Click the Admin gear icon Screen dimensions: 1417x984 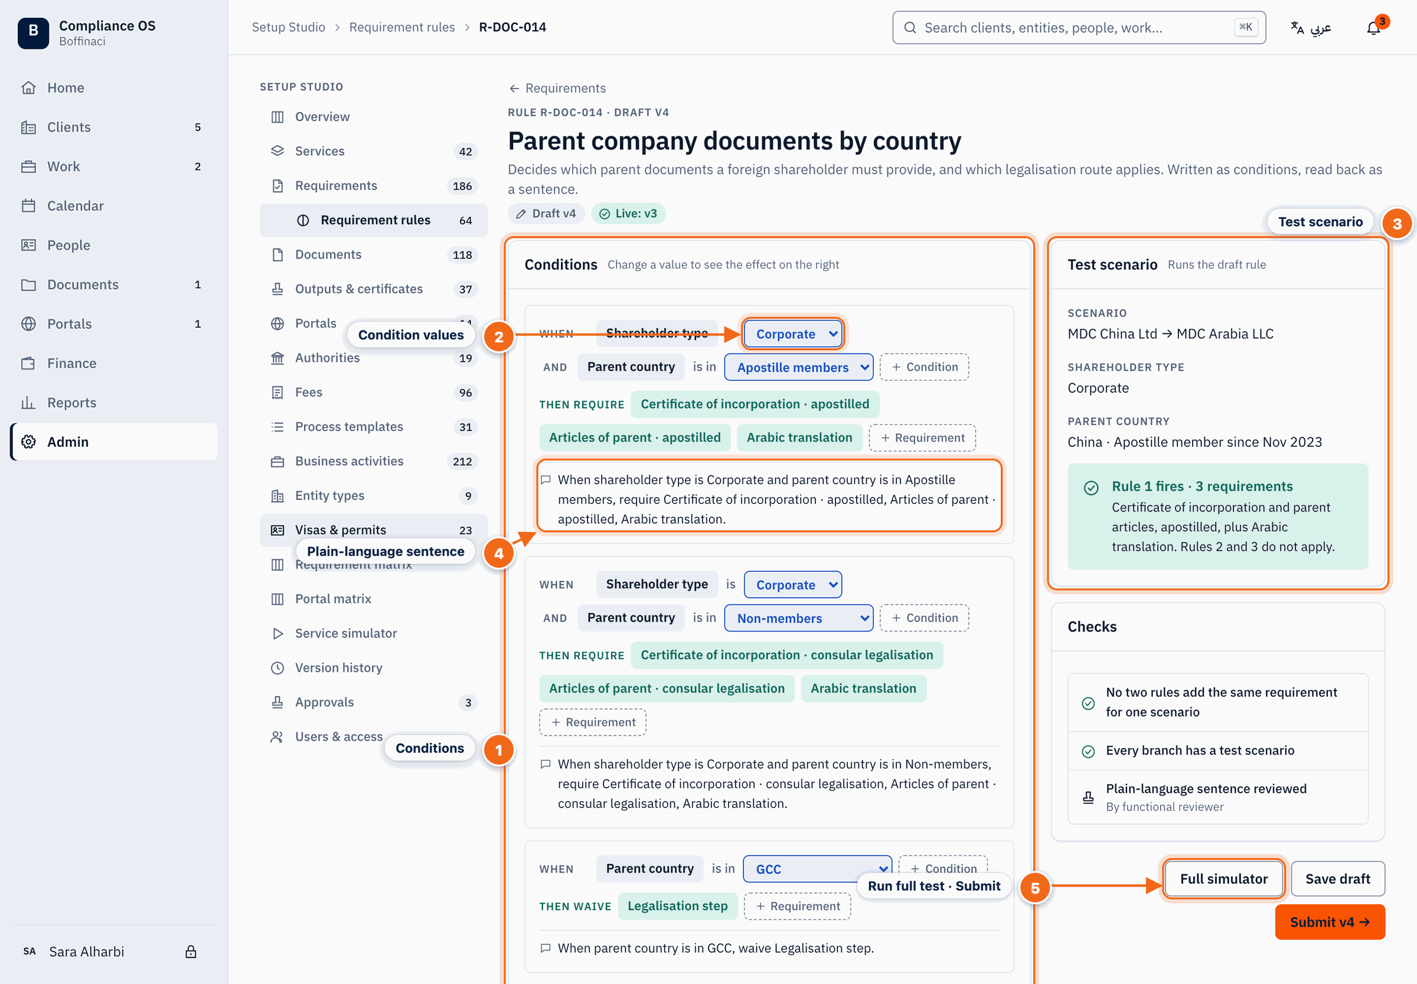tap(28, 442)
